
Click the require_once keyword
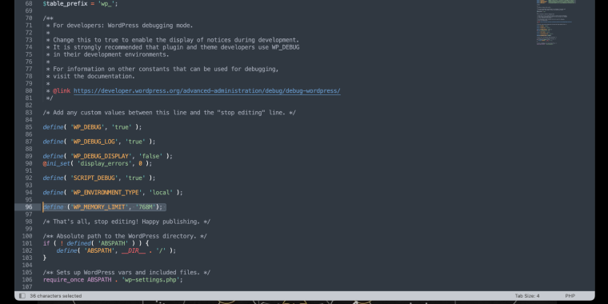click(x=63, y=280)
